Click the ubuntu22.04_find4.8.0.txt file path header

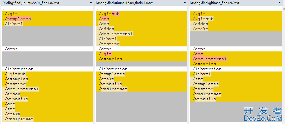(31, 3)
